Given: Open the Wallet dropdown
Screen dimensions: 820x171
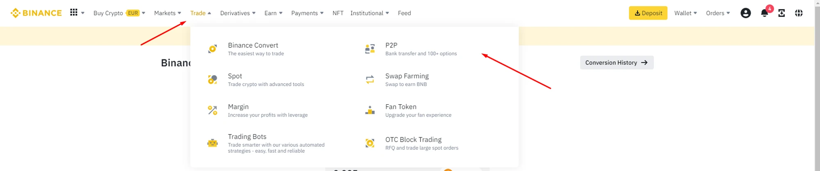Looking at the screenshot, I should [x=686, y=13].
